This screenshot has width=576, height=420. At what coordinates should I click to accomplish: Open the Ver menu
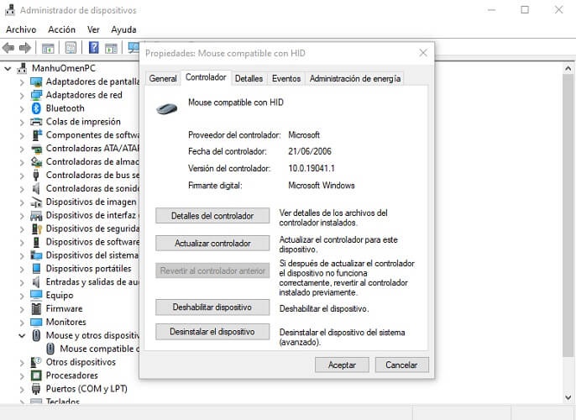point(93,29)
